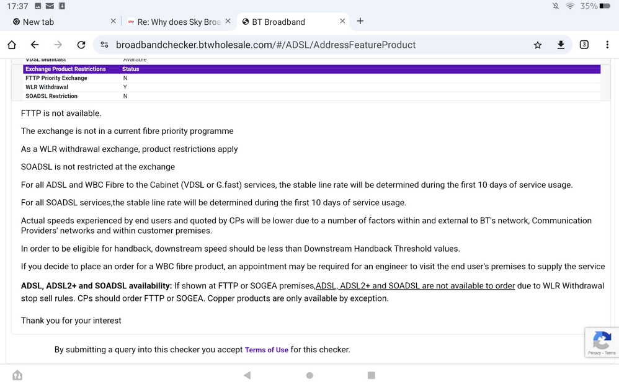The image size is (619, 387).
Task: Reload the broadband checker page
Action: click(81, 44)
